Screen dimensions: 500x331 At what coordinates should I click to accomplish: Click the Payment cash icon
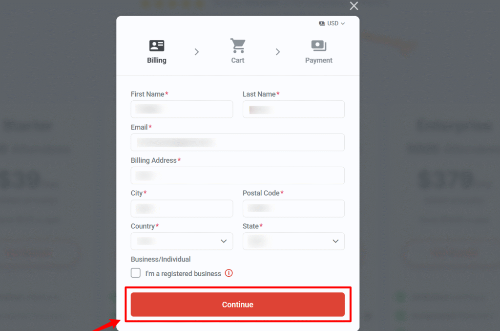[318, 45]
